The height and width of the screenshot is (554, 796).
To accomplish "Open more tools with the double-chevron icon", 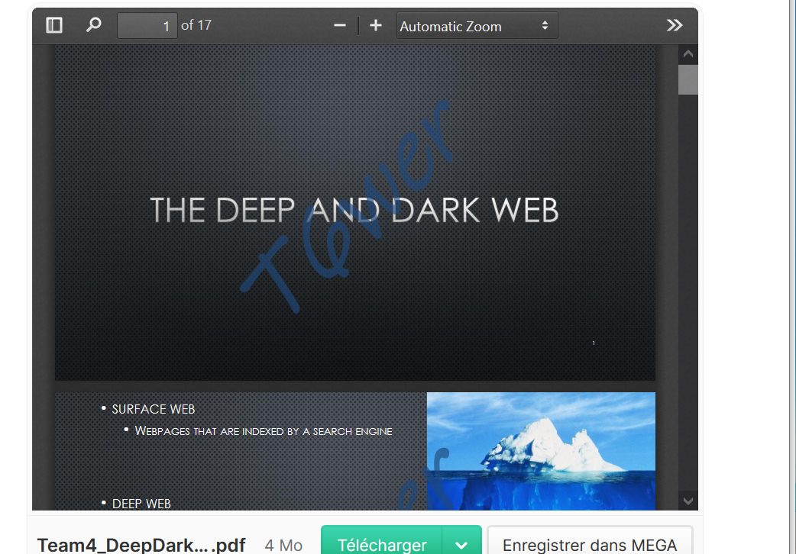I will [675, 24].
